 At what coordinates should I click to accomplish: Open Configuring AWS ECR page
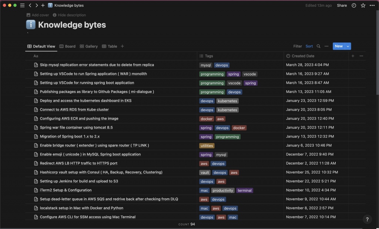pos(79,118)
